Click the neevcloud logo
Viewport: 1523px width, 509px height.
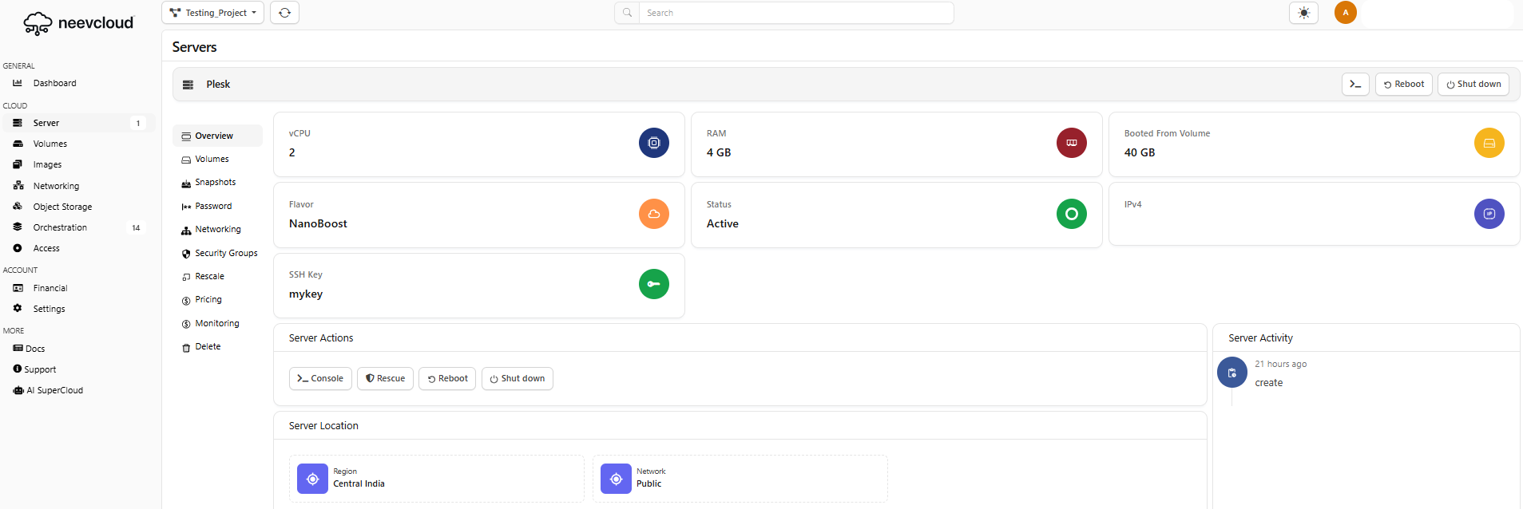(78, 23)
